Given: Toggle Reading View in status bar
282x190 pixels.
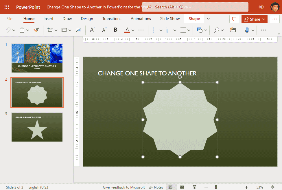Looking at the screenshot, I should click(194, 187).
